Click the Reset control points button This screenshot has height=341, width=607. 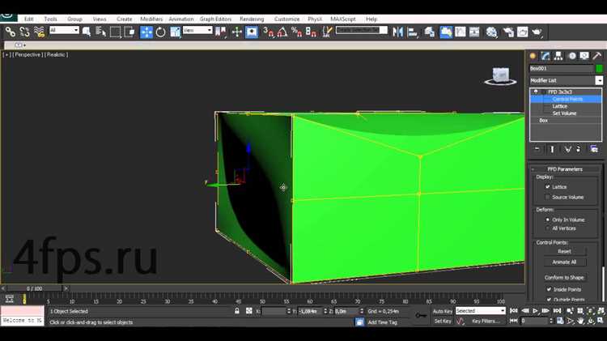pyautogui.click(x=564, y=251)
